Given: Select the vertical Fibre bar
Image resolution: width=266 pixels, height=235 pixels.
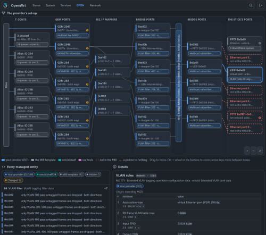Looking at the screenshot, I should 6,85.
